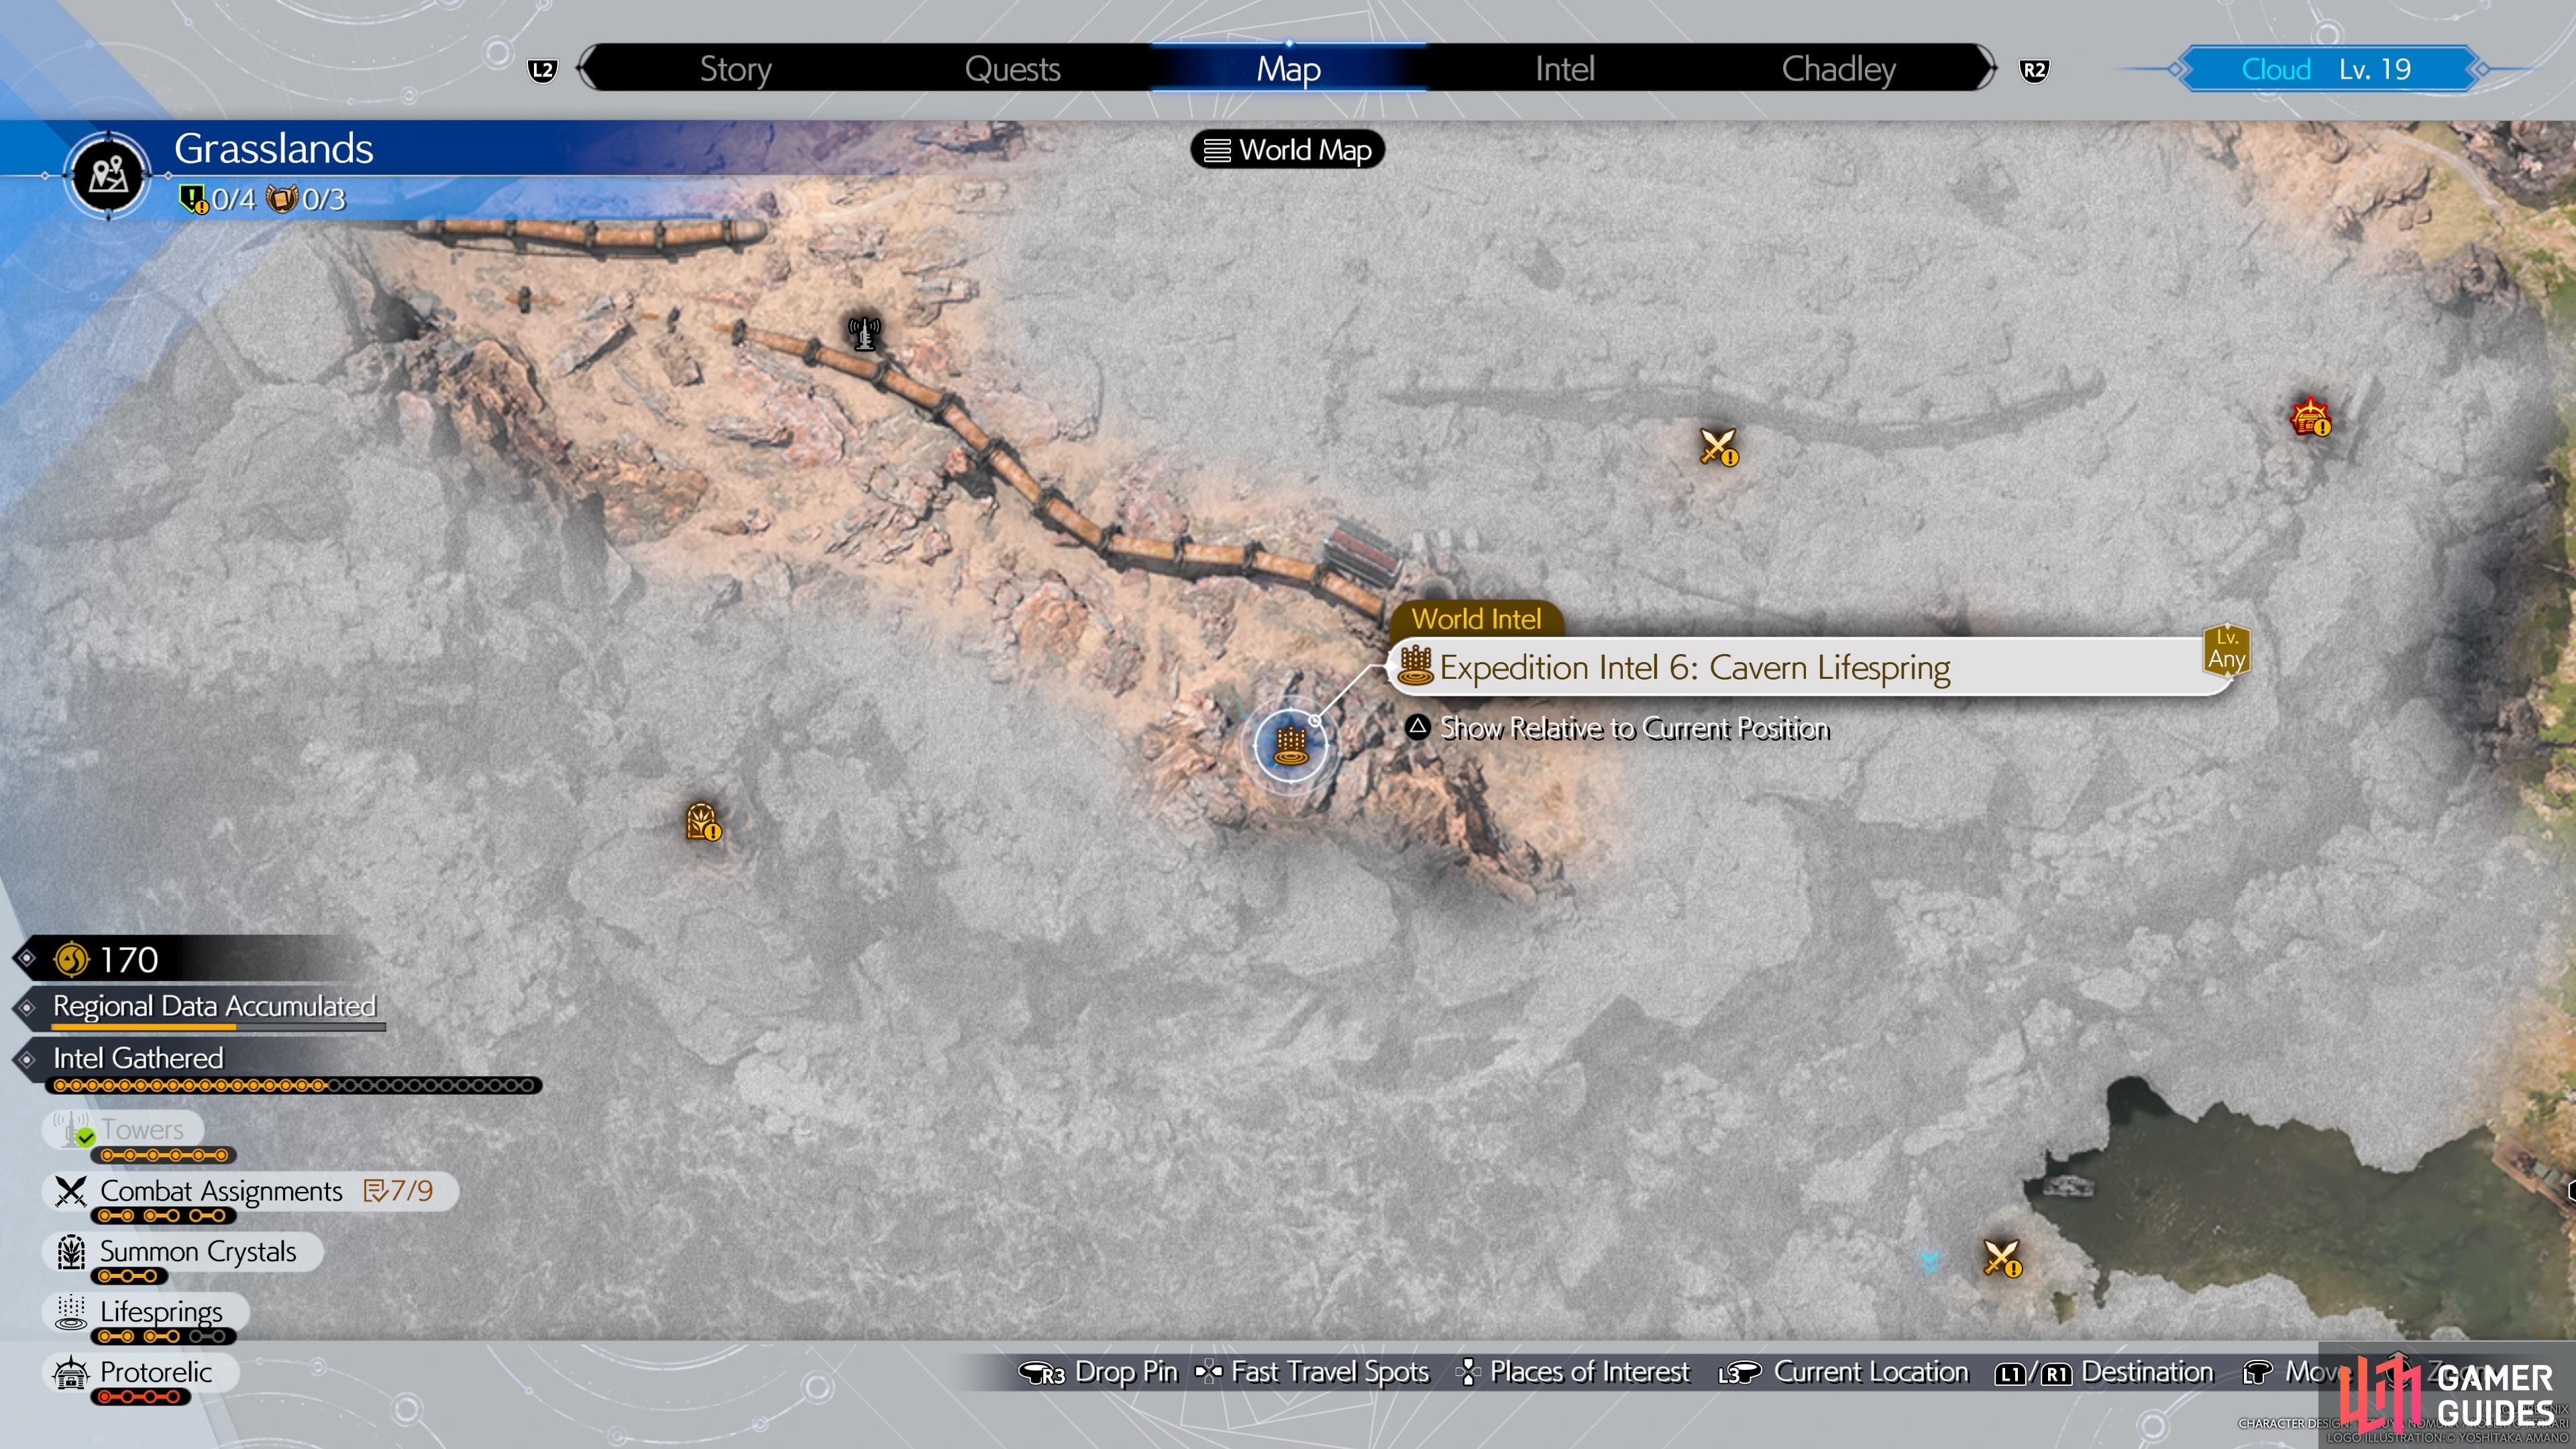Click the Grasslands region title

coord(273,148)
